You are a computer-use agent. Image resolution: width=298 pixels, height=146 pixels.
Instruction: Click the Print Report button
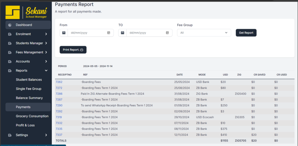click(73, 50)
